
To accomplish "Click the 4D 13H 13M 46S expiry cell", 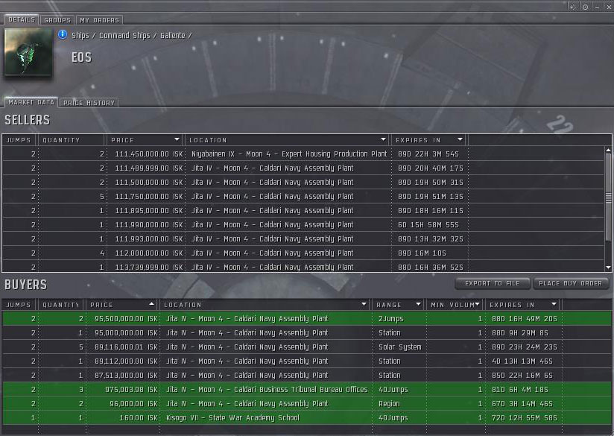I will (522, 361).
